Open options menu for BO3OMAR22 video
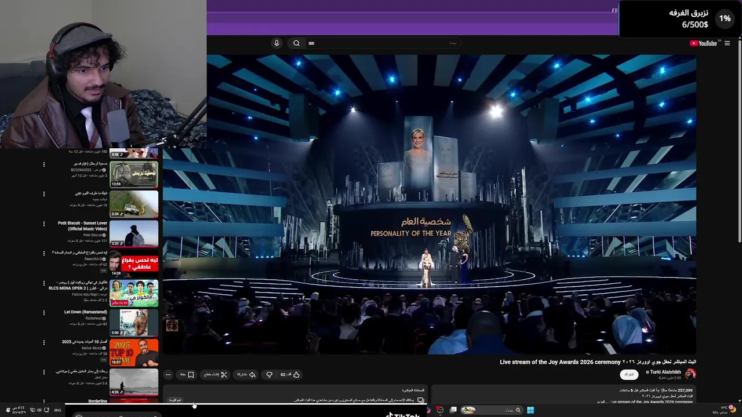Image resolution: width=742 pixels, height=417 pixels. coord(43,164)
